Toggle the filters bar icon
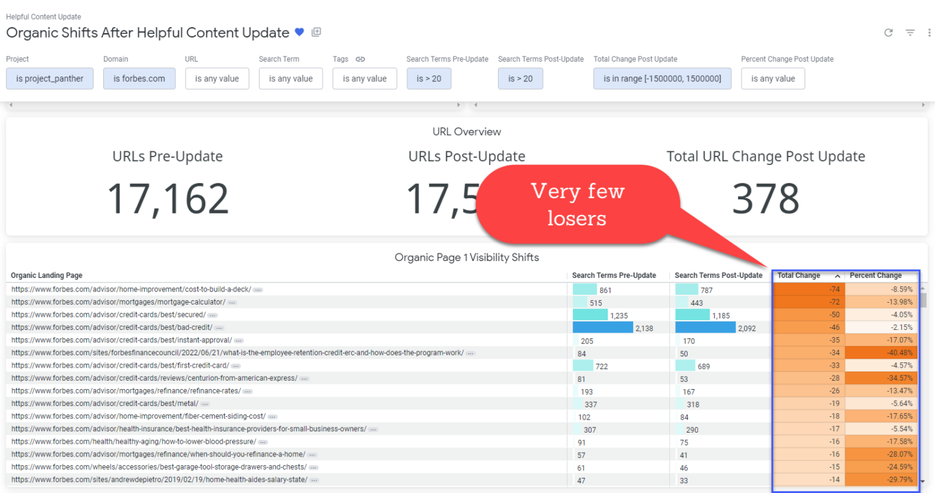The image size is (935, 493). pyautogui.click(x=910, y=32)
